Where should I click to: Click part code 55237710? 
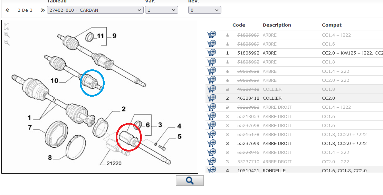point(248,162)
